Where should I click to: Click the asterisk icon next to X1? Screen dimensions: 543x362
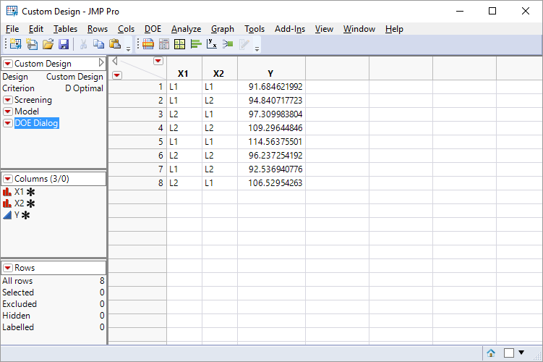pyautogui.click(x=31, y=192)
